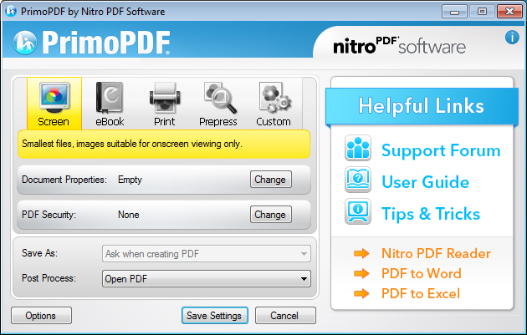Click the PrimoPDF banner logo
This screenshot has width=527, height=335.
tap(92, 43)
